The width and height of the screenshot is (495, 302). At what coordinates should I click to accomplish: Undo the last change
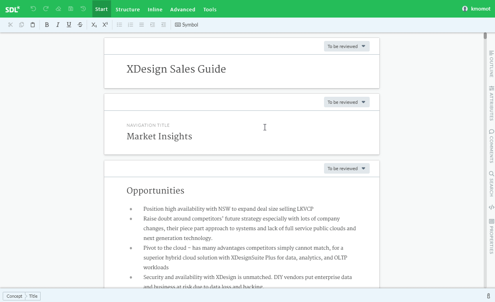[33, 9]
